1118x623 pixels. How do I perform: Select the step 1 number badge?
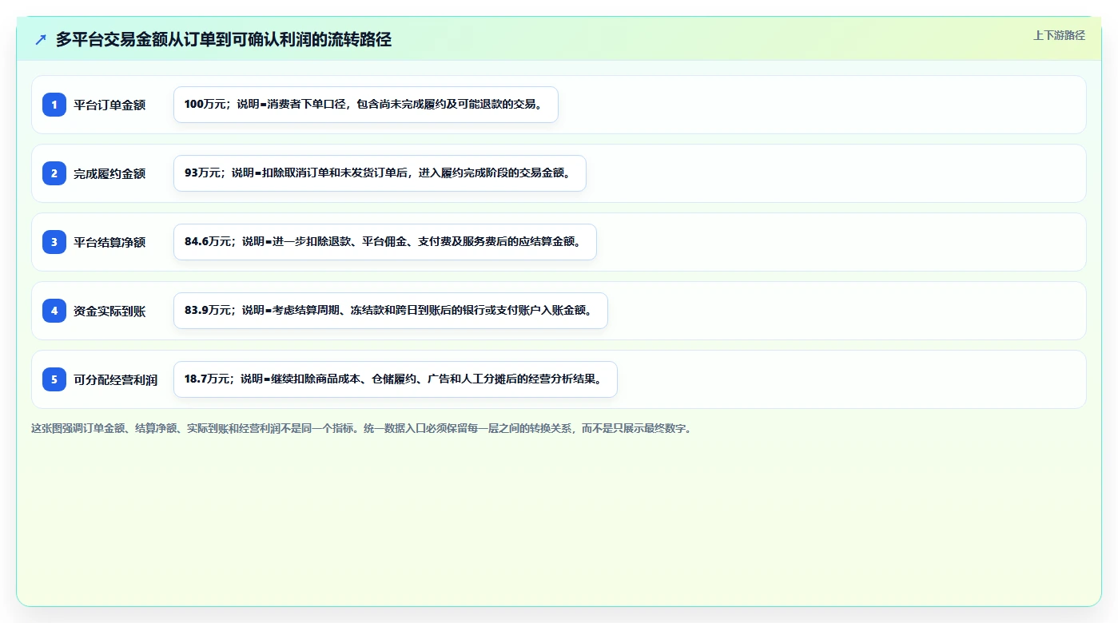point(54,105)
